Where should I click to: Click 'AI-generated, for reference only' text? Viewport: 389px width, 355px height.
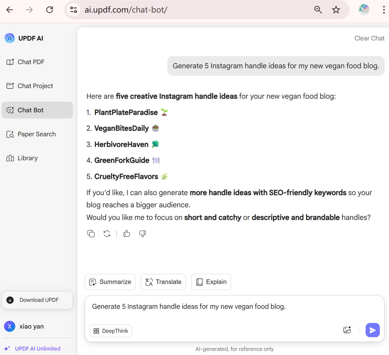pyautogui.click(x=234, y=349)
